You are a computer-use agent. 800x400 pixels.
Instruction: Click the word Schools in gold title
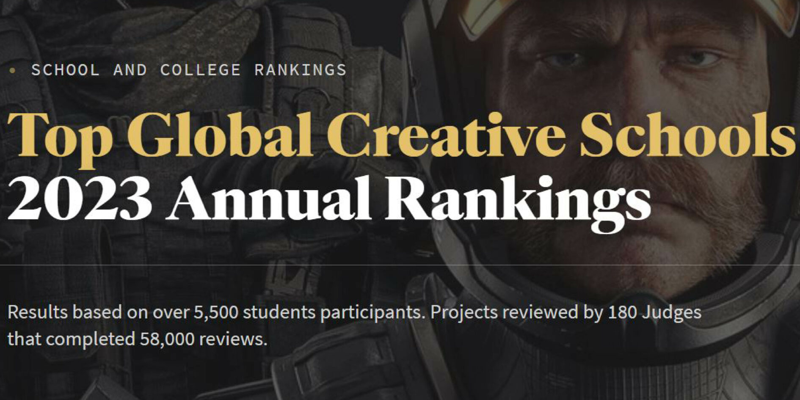coord(686,136)
